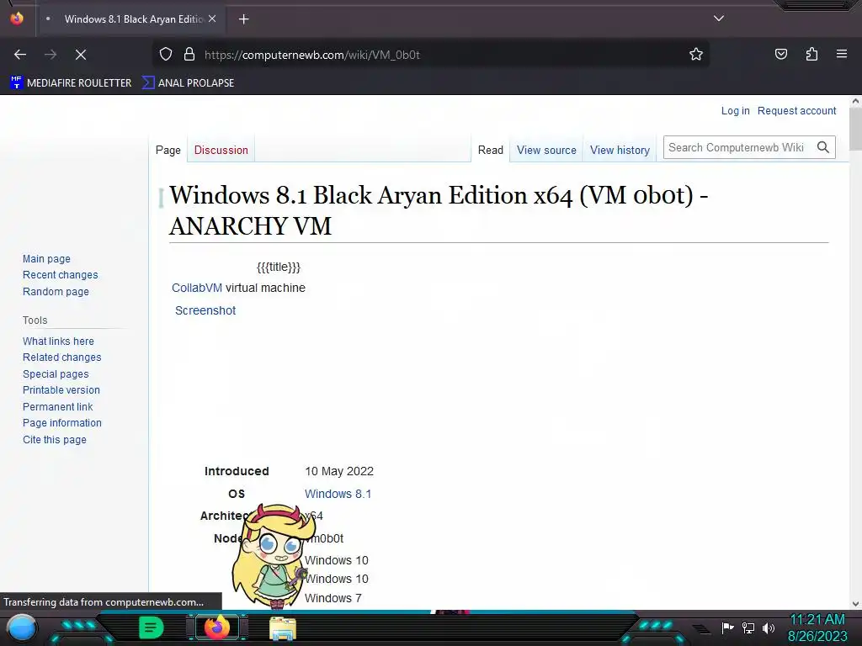The width and height of the screenshot is (862, 646).
Task: Click the Log in link
Action: click(735, 111)
